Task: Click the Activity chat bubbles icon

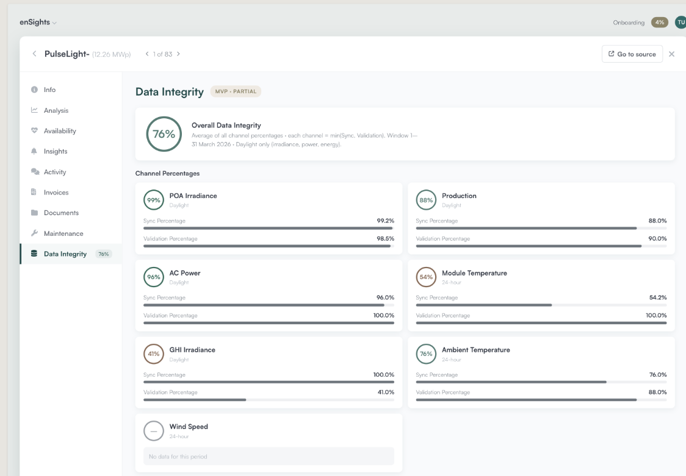Action: [35, 172]
